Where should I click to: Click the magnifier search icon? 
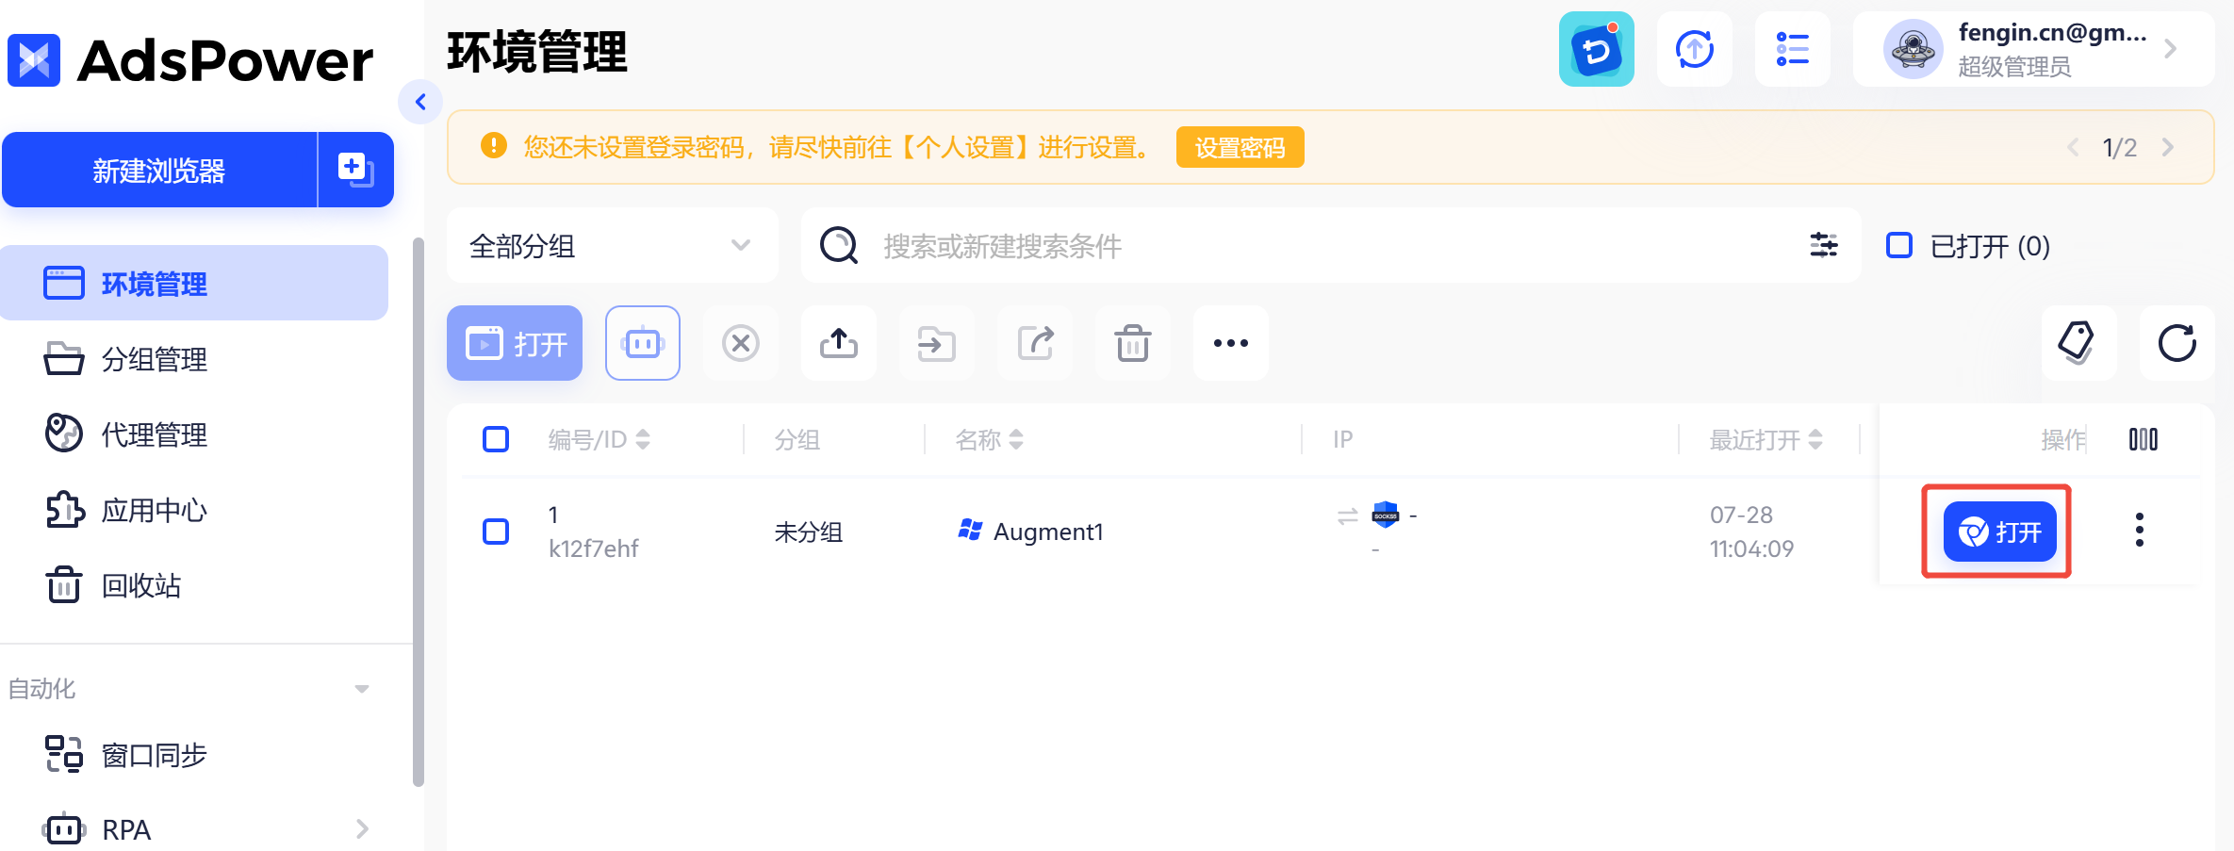838,245
